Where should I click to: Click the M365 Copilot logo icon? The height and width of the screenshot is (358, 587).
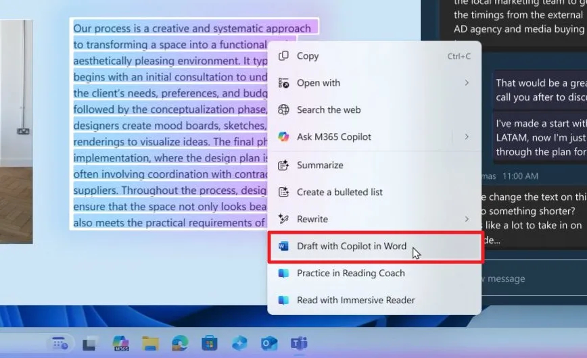coord(283,137)
